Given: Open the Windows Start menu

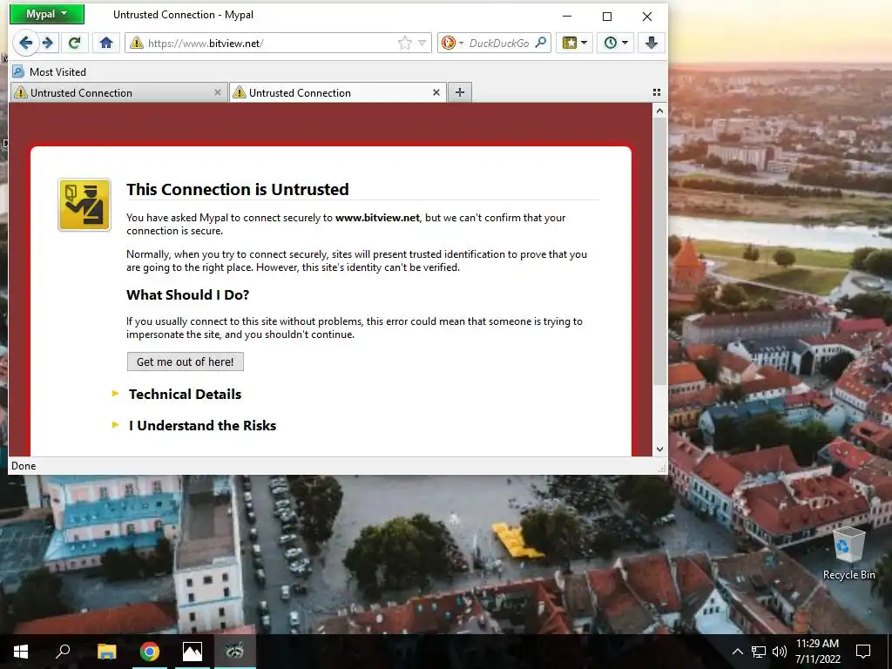Looking at the screenshot, I should tap(21, 652).
